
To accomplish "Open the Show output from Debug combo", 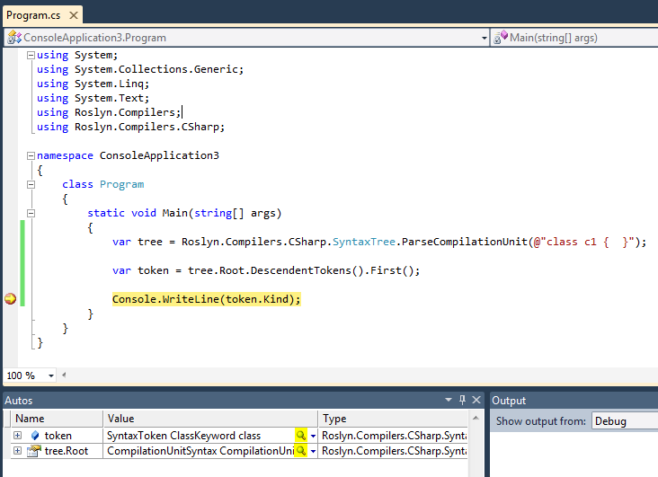I will pyautogui.click(x=623, y=421).
